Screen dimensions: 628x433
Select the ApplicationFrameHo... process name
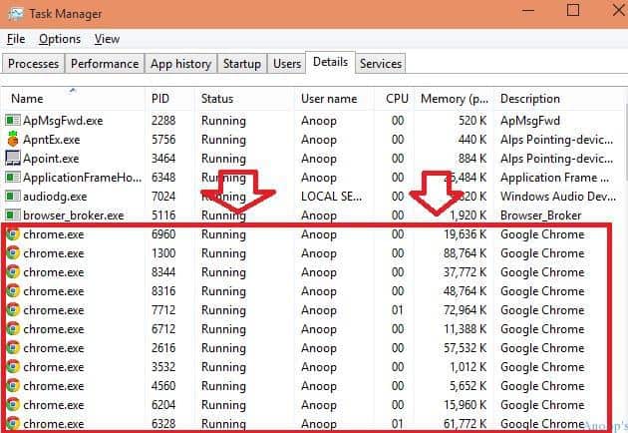pyautogui.click(x=82, y=178)
